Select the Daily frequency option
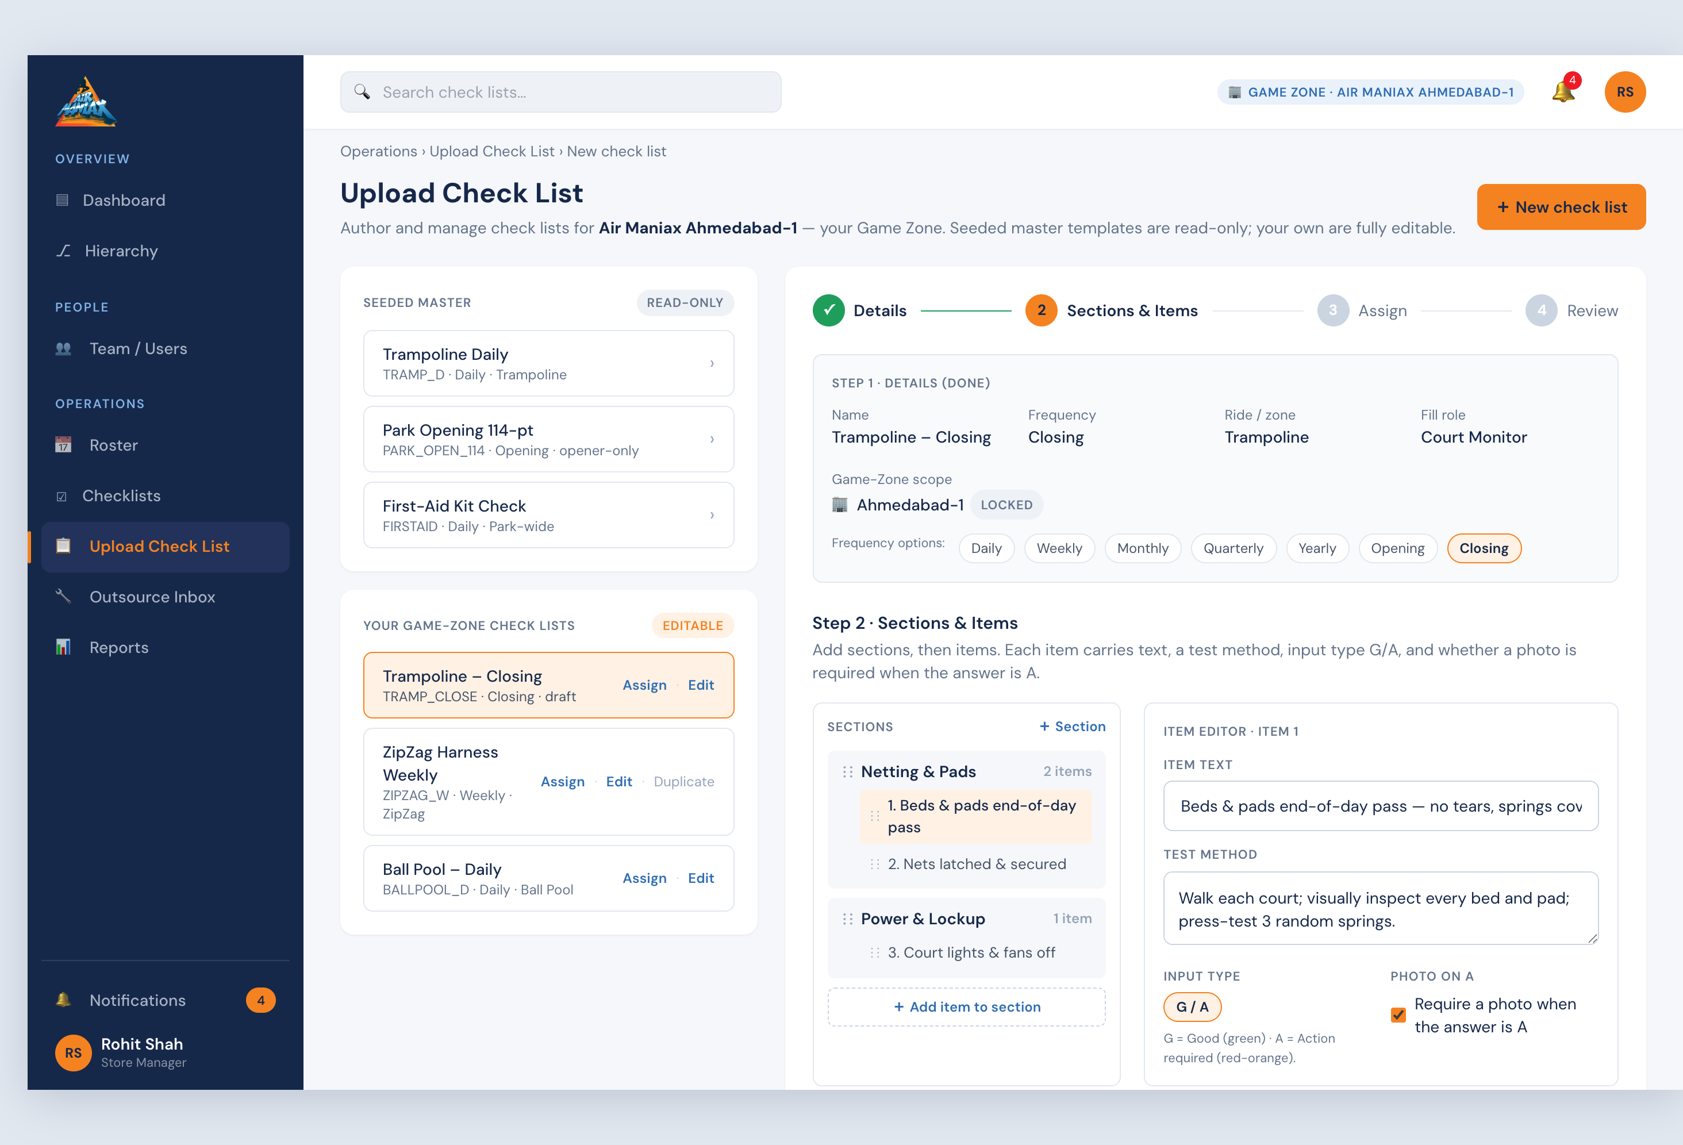Screen dimensions: 1683x1145 coord(986,548)
